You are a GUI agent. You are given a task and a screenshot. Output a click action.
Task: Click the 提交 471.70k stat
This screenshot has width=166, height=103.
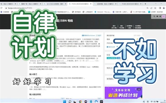coord(114,27)
